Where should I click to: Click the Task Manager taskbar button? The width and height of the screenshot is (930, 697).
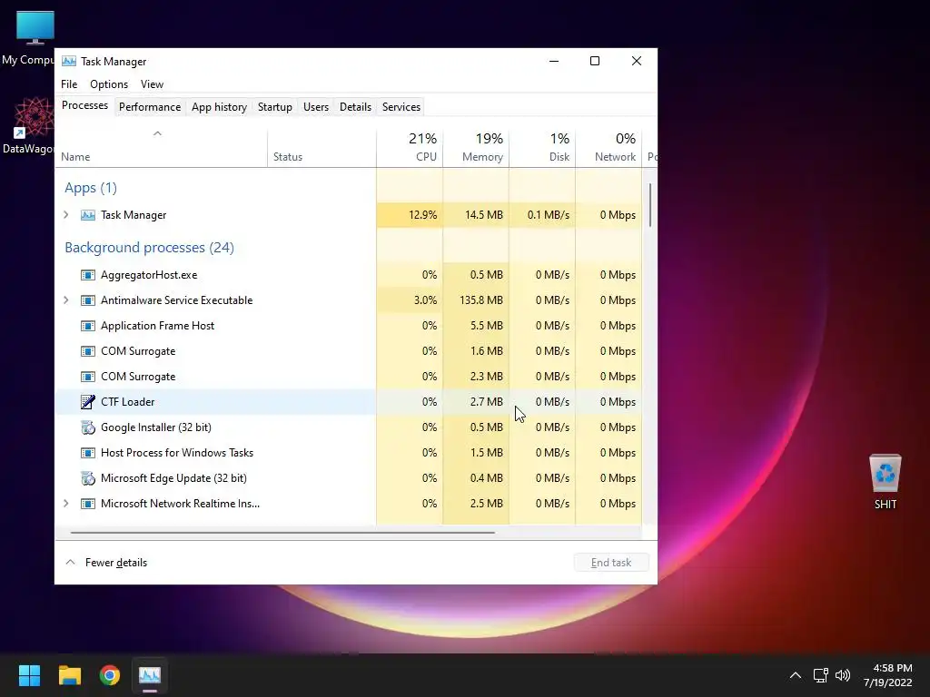[x=150, y=675]
